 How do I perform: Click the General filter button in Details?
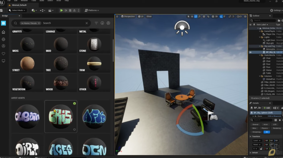[x=255, y=124]
